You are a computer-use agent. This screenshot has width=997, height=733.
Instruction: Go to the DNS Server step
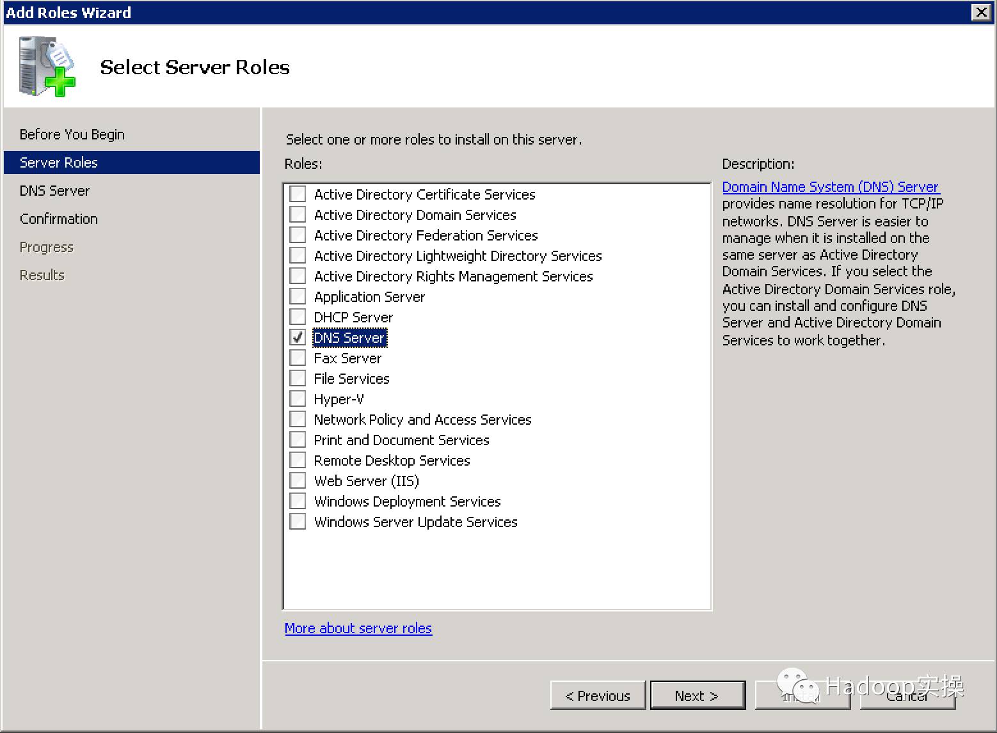click(x=54, y=190)
